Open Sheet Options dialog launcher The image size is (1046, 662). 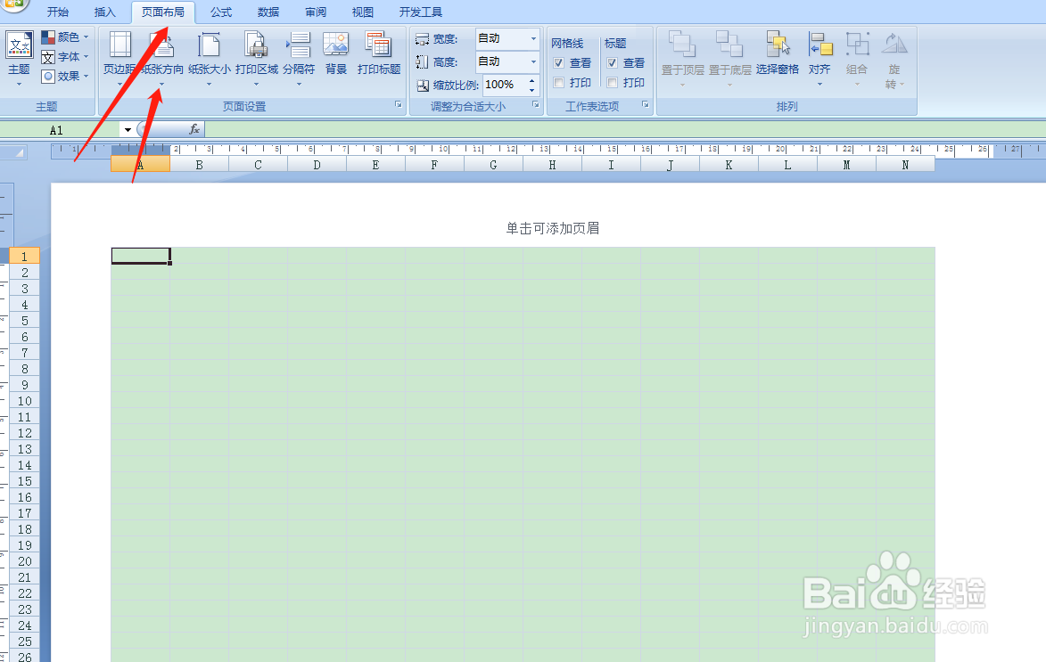(x=645, y=104)
